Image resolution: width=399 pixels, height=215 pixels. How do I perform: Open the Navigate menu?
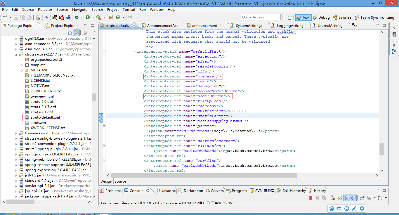[80, 9]
